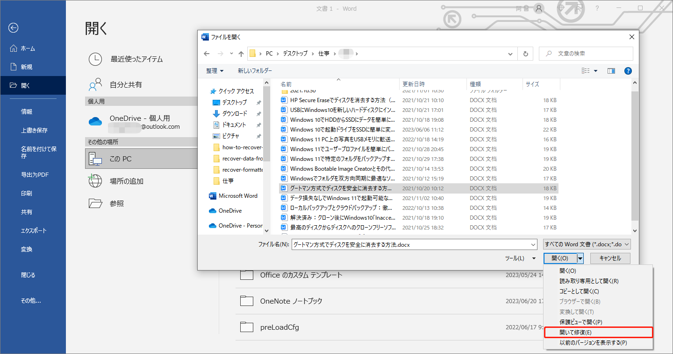Click the Browse folder icon

coord(95,203)
